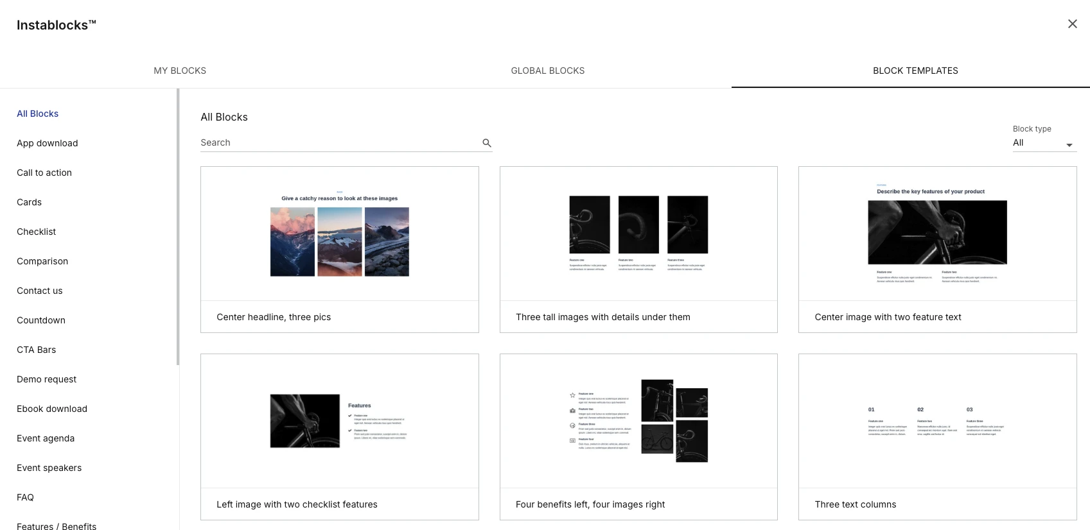Switch to the Global Blocks tab
The height and width of the screenshot is (530, 1090).
(547, 71)
